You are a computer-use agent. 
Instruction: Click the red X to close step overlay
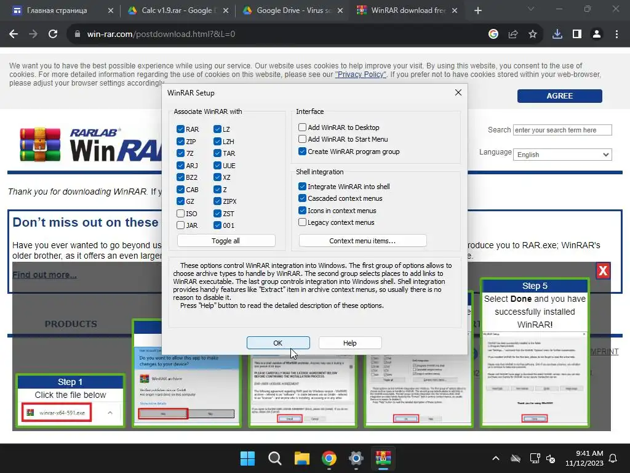(603, 271)
